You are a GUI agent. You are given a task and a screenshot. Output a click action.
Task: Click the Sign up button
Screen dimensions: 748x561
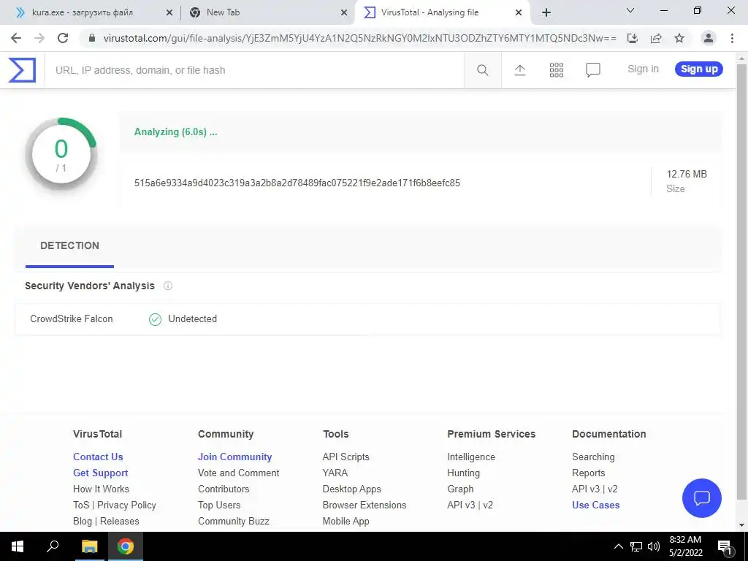click(x=699, y=69)
